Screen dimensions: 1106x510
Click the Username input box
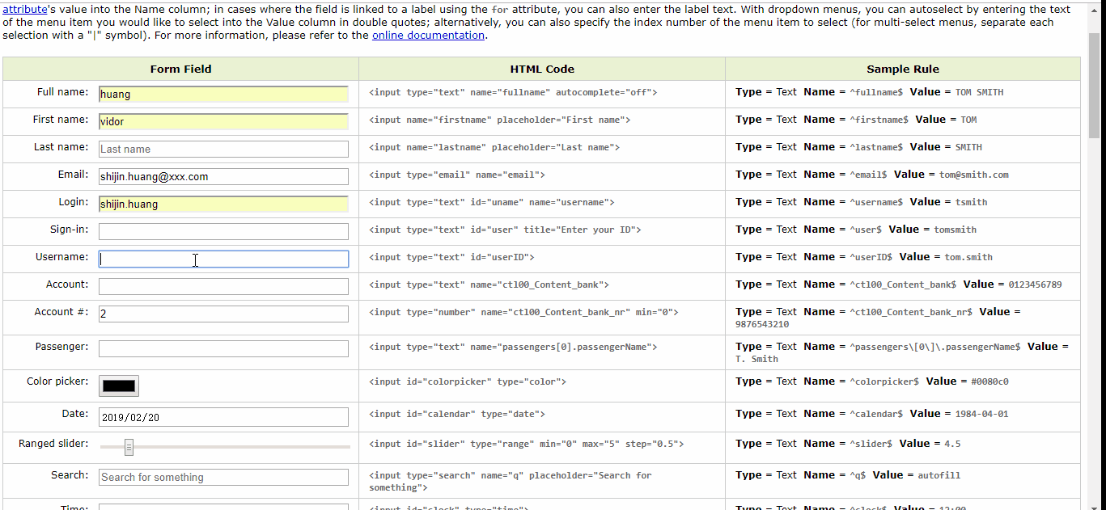point(223,259)
